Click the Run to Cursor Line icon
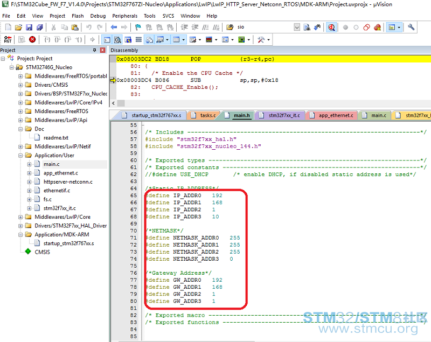This screenshot has width=431, height=342. tap(79, 39)
